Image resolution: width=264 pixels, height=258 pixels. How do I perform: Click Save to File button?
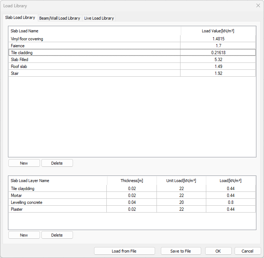[x=180, y=251]
